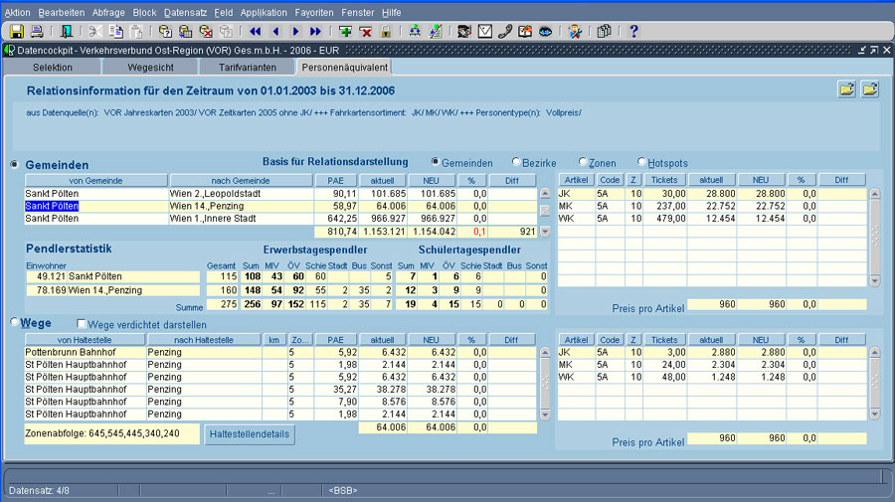The image size is (895, 502).
Task: Click the Exit door icon
Action: coord(67,32)
